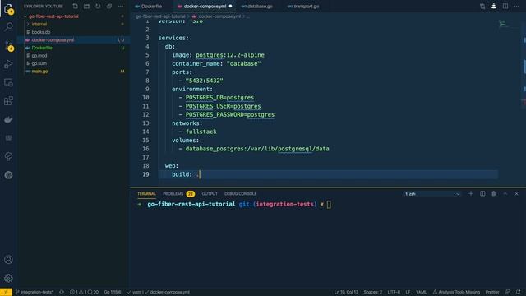526x296 pixels.
Task: Click the Go 1.15.6 version indicator
Action: point(113,292)
